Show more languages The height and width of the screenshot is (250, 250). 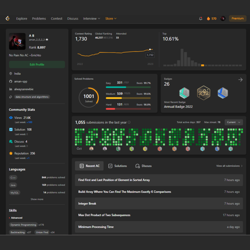coord(37,199)
